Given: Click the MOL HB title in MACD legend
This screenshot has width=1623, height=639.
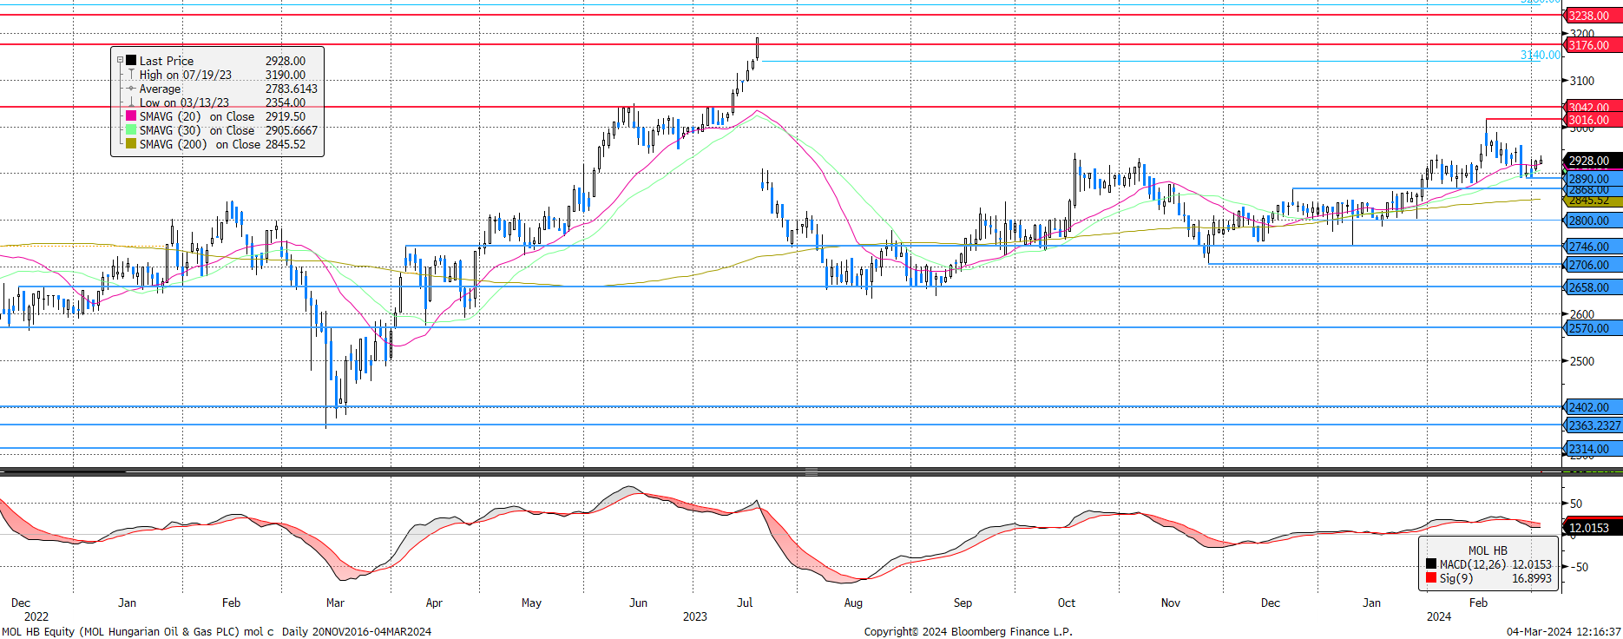Looking at the screenshot, I should (1488, 550).
